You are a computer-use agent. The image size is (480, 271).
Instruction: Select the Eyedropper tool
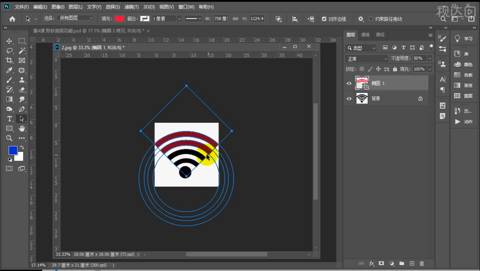[10, 70]
